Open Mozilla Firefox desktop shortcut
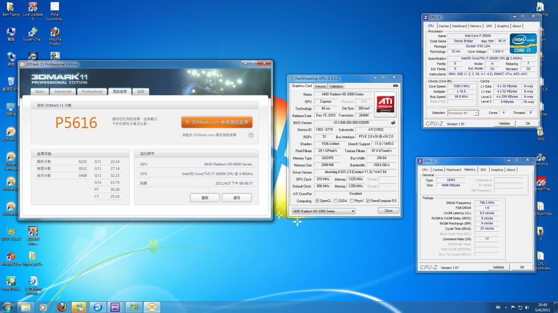This screenshot has width=558, height=313. click(x=55, y=36)
